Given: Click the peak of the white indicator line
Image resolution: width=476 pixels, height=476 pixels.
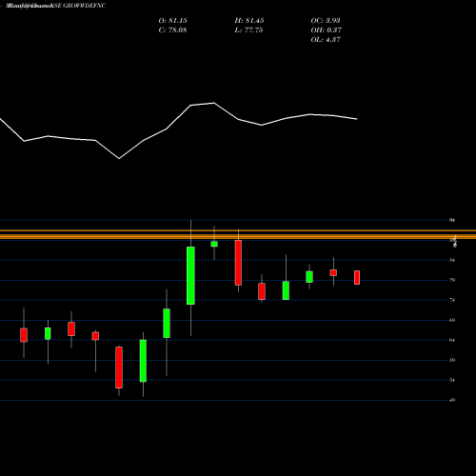Looking at the screenshot, I should point(213,103).
